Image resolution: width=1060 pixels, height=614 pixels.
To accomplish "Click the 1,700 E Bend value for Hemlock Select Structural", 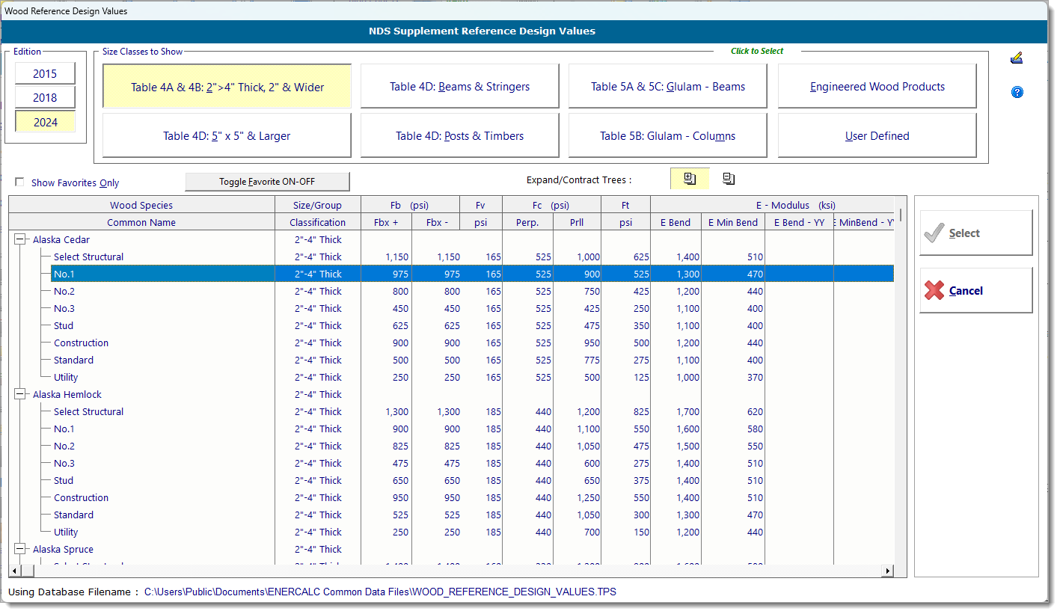I will point(687,411).
